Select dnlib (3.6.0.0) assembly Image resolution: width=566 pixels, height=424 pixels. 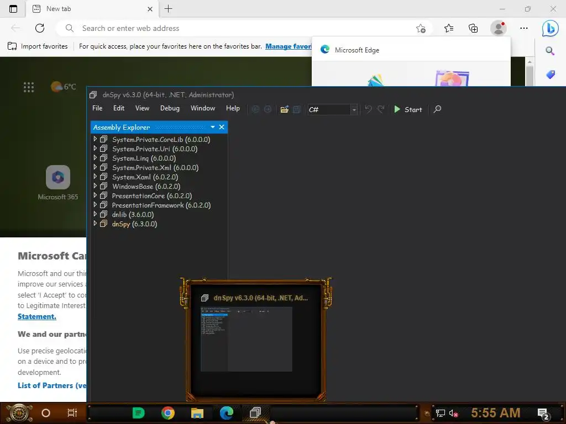pos(133,215)
